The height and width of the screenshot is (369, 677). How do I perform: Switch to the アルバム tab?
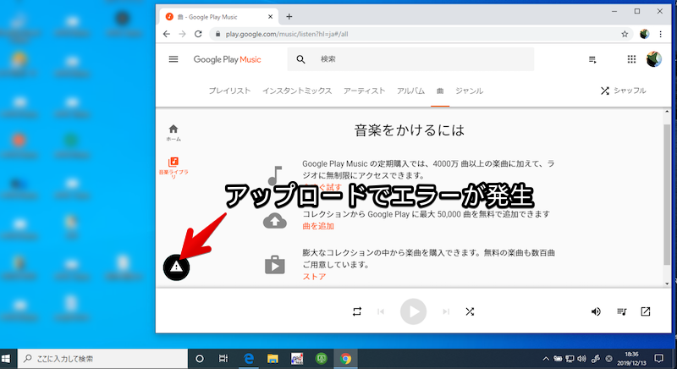(x=410, y=91)
